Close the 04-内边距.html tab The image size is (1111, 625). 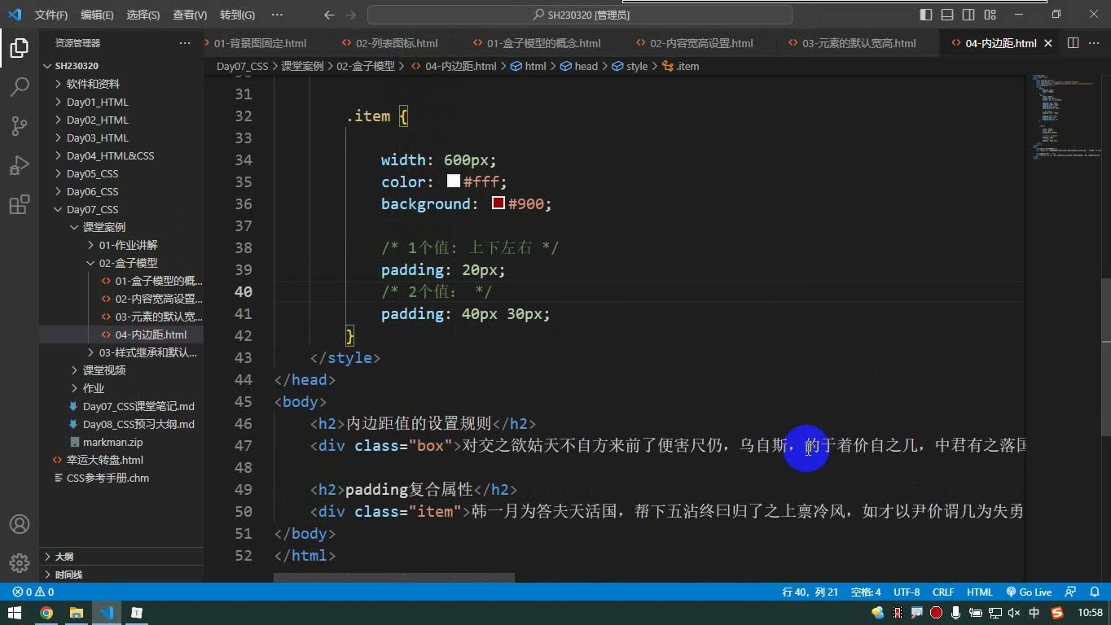tap(1048, 43)
